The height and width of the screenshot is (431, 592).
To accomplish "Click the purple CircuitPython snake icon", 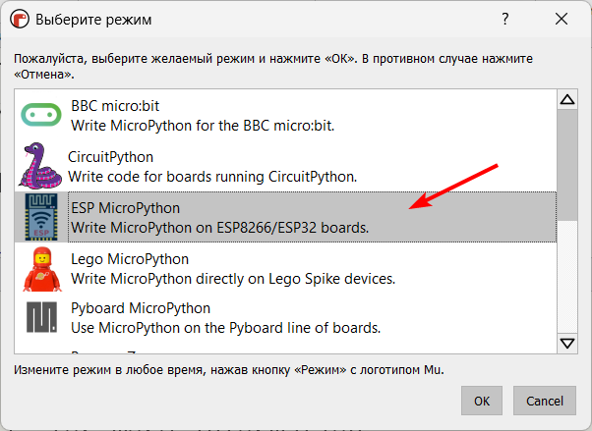I will (x=40, y=166).
